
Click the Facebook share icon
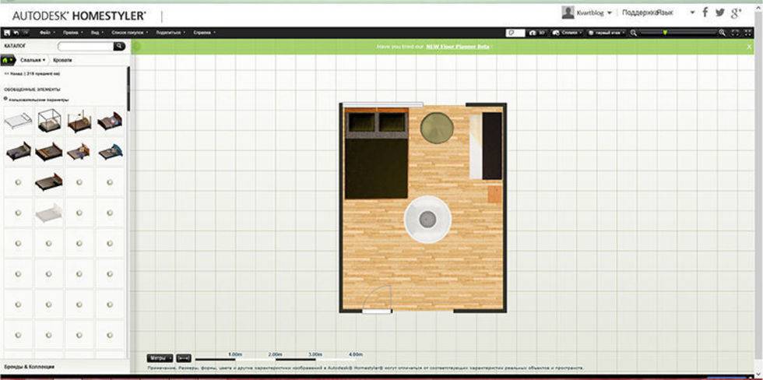tap(705, 12)
